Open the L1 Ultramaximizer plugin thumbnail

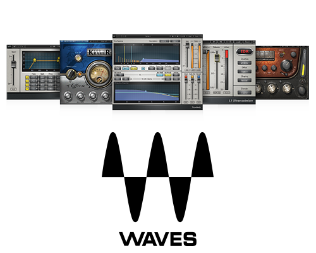[229, 72]
